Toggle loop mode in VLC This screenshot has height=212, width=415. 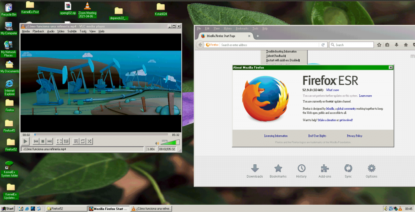[83, 141]
